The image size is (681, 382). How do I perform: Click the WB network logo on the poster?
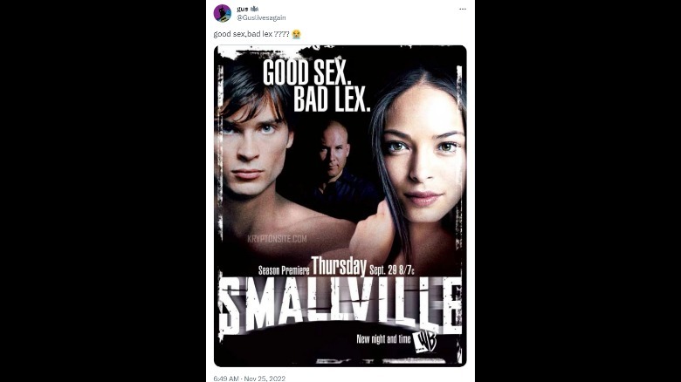point(425,340)
